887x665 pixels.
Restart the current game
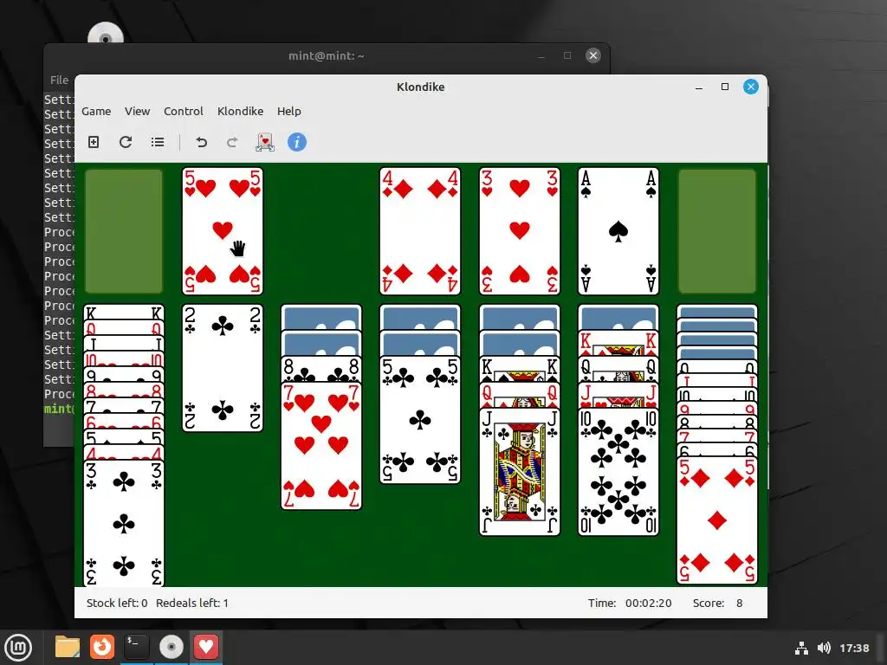(126, 142)
